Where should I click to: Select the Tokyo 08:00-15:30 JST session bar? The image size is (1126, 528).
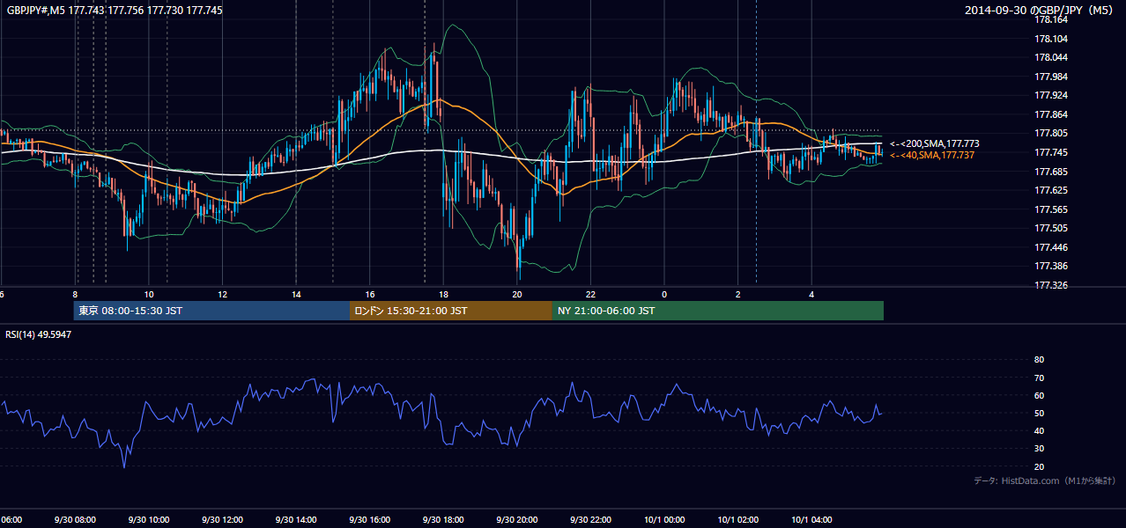[x=211, y=311]
